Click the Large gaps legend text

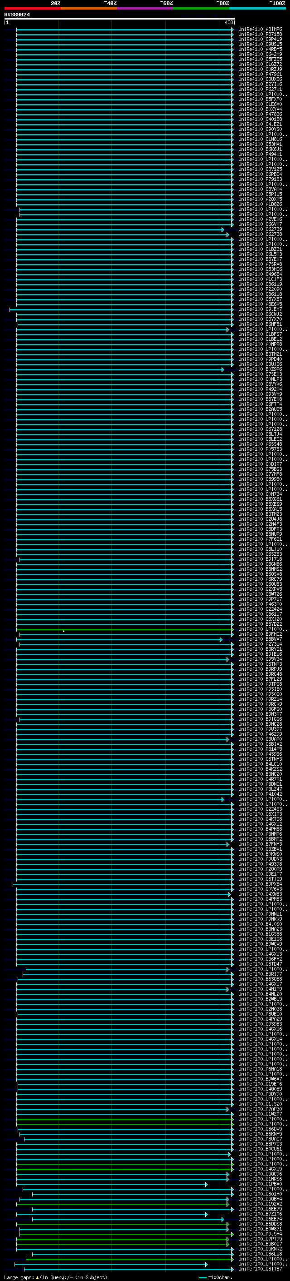click(x=19, y=1277)
